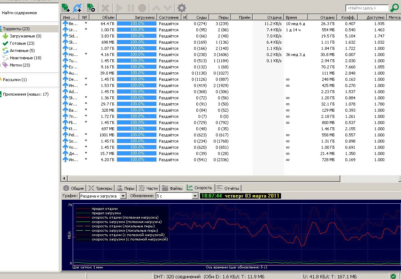Select 'Готовые (23)' category

[22, 43]
